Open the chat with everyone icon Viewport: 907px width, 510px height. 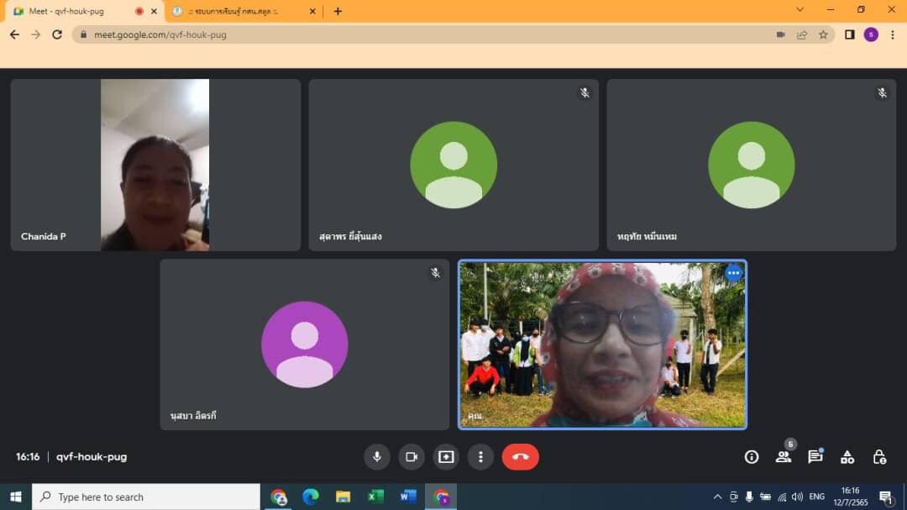click(x=815, y=457)
